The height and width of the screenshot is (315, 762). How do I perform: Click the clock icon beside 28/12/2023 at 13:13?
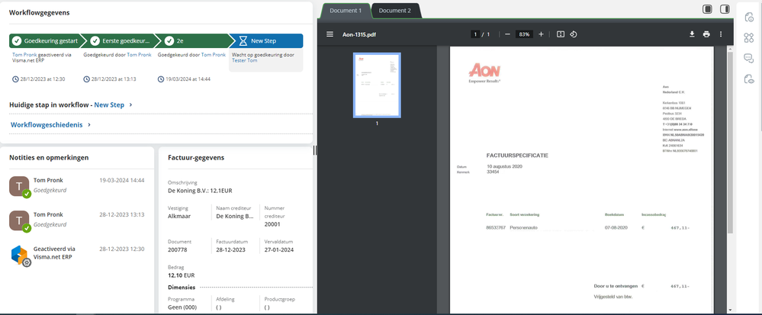(86, 79)
